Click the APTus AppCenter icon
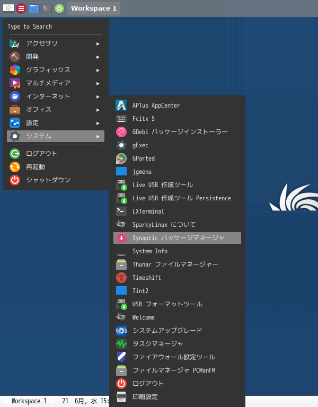 point(121,105)
